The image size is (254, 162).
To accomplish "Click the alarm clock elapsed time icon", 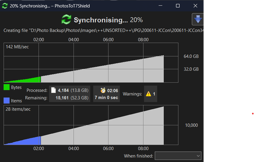I will point(103,90).
